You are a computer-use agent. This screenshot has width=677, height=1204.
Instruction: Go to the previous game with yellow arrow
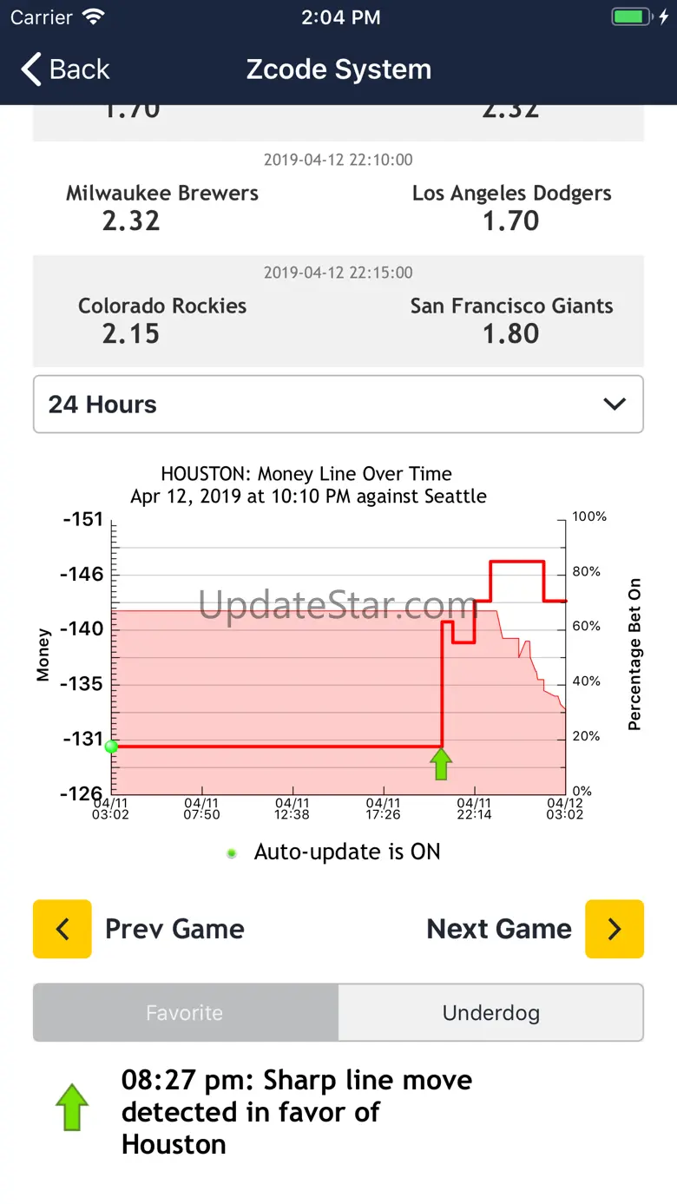pos(62,929)
